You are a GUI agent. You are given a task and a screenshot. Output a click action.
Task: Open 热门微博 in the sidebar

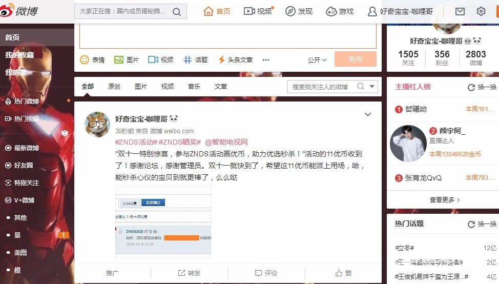[22, 102]
